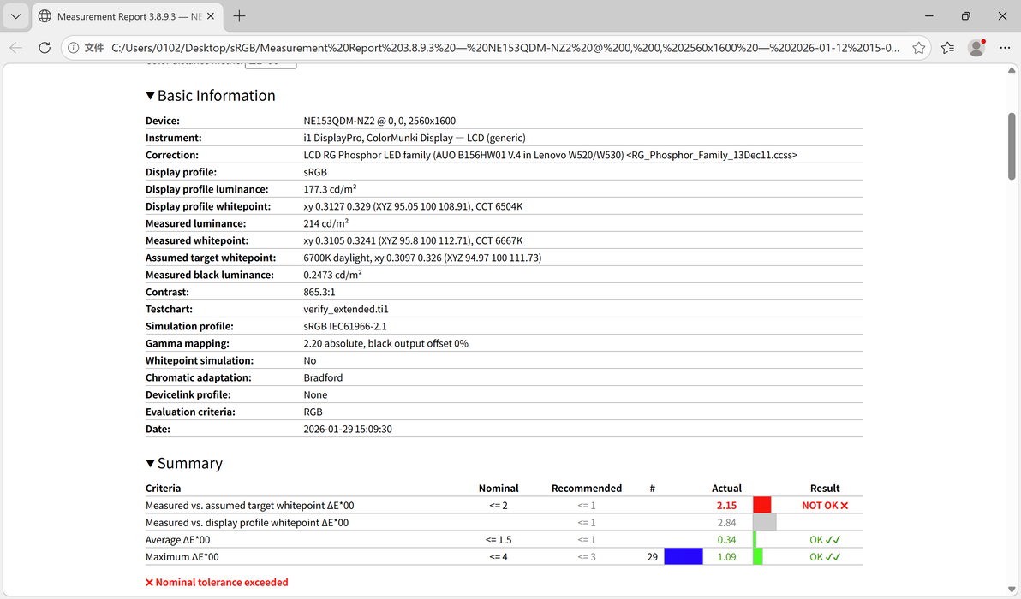The image size is (1021, 599).
Task: Close the Measurement Report tab
Action: coord(211,16)
